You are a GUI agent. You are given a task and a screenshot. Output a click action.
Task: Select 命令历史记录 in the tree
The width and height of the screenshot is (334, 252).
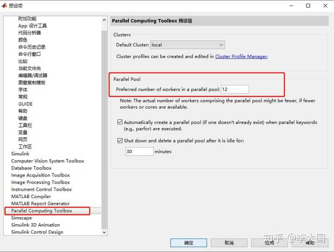coord(32,47)
